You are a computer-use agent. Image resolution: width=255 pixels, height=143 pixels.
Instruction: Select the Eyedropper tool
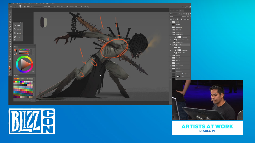(x=10, y=27)
